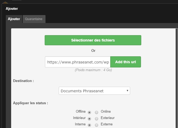Image resolution: width=178 pixels, height=128 pixels.
Task: Select the Ajouter tab
Action: (14, 19)
